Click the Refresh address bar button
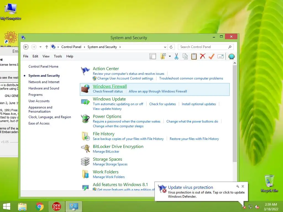The width and height of the screenshot is (283, 212). 171,47
